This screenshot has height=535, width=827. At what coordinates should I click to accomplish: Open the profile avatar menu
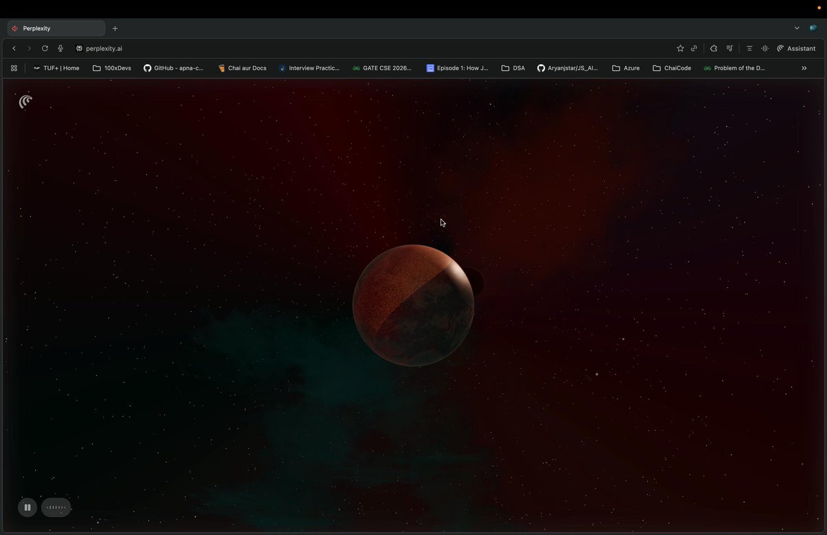coord(813,28)
